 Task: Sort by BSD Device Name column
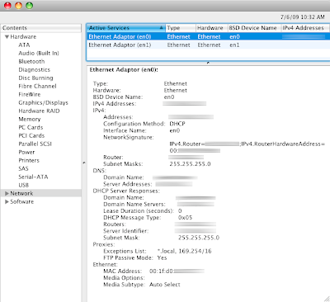pyautogui.click(x=254, y=28)
